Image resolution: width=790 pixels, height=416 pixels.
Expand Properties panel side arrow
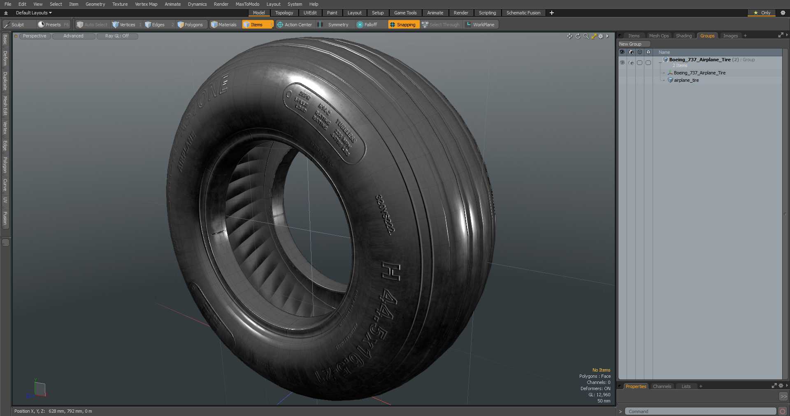[787, 386]
